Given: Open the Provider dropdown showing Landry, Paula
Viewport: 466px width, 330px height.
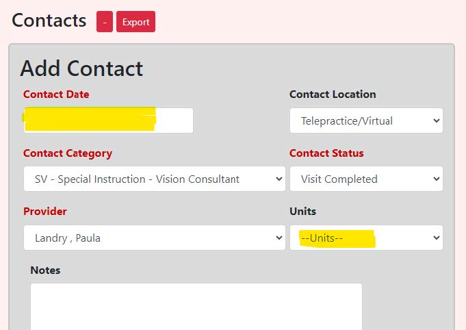Looking at the screenshot, I should click(x=154, y=238).
